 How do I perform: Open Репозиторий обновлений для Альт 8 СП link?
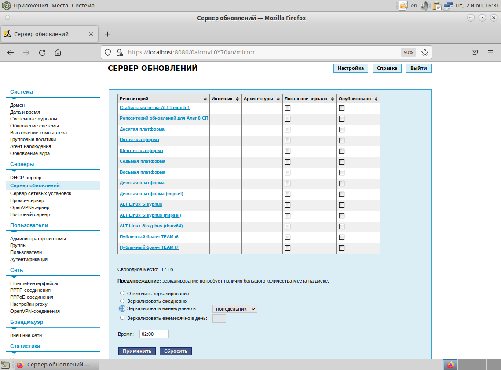164,118
